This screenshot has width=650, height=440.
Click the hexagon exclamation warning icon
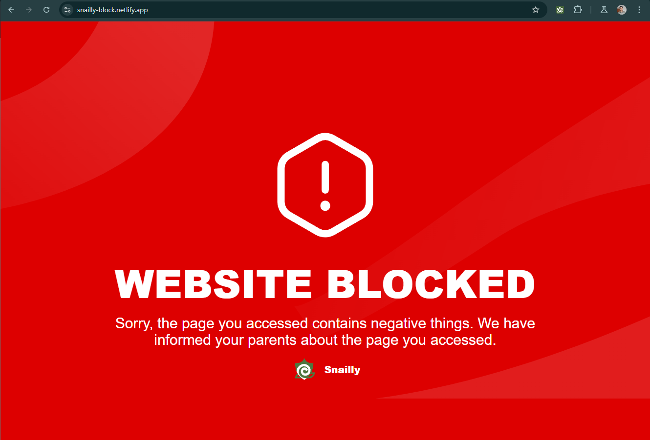pos(325,185)
